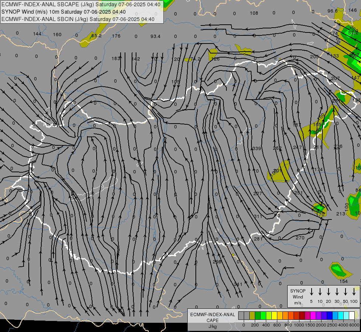The image size is (361, 332).
Task: Click the map value 205
Action: (x=315, y=57)
